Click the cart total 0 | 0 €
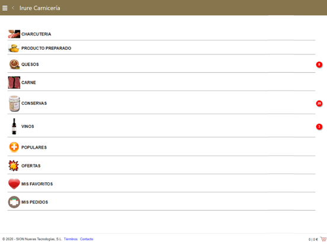 coord(313,240)
